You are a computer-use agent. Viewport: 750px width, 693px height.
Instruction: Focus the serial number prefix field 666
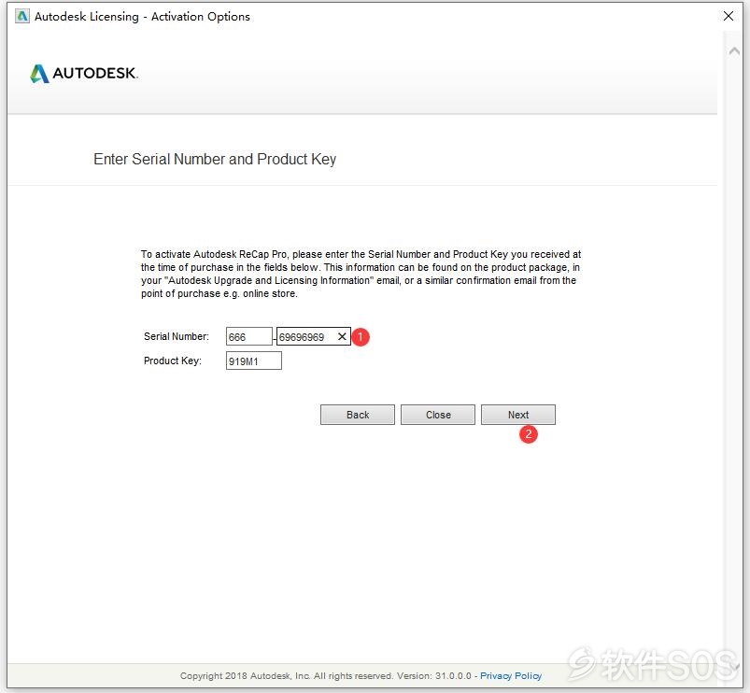[249, 337]
